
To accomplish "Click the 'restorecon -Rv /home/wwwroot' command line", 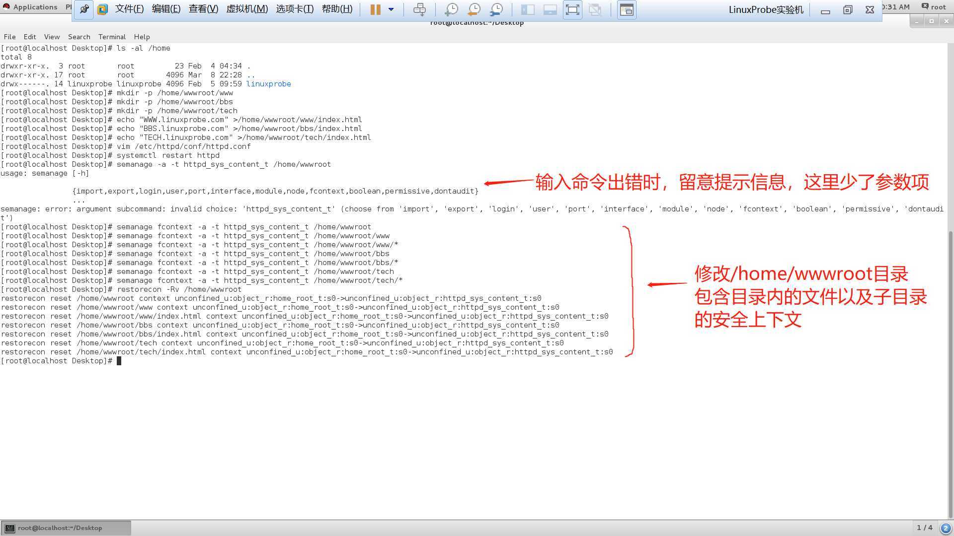I will [x=121, y=289].
